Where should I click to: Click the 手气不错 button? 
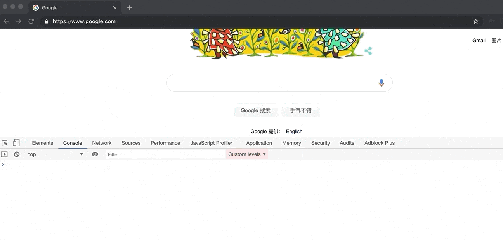coord(301,110)
